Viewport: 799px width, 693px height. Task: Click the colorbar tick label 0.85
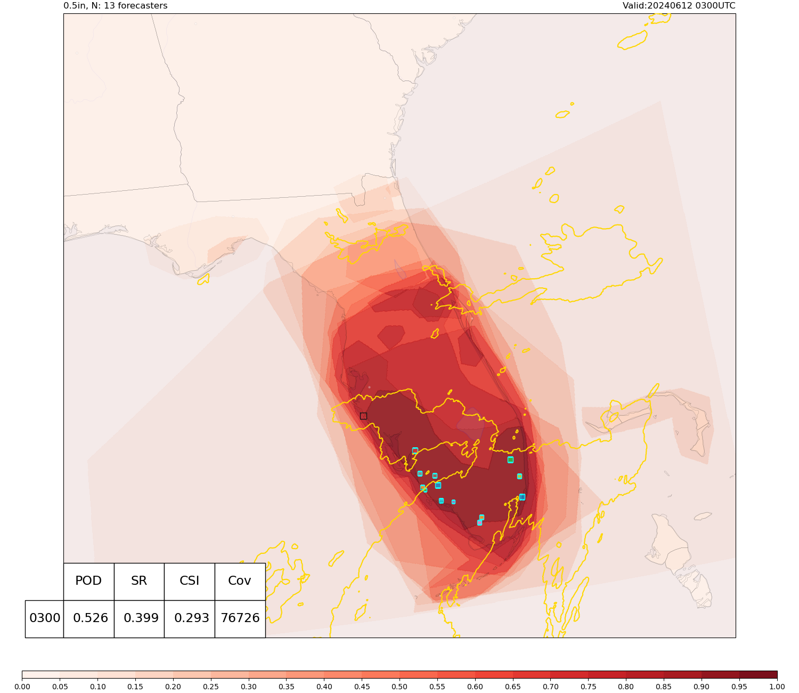664,687
